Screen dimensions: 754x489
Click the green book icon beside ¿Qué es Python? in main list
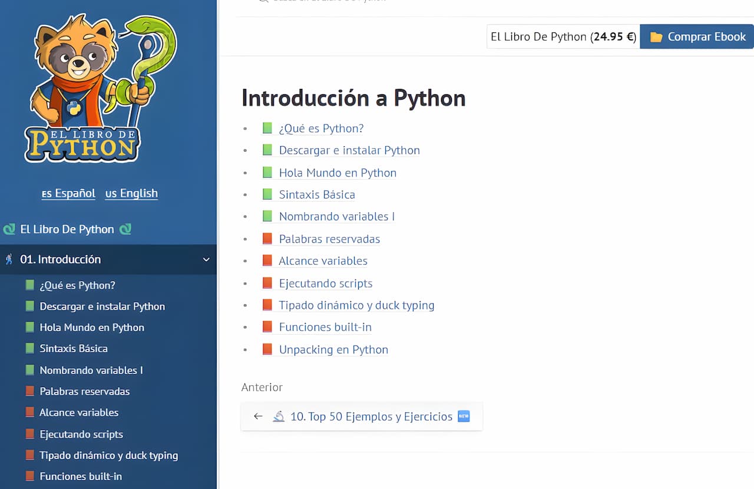pyautogui.click(x=267, y=128)
